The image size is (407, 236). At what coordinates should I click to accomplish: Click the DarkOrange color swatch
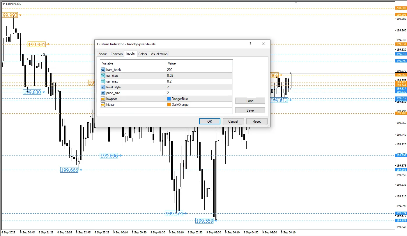[169, 105]
